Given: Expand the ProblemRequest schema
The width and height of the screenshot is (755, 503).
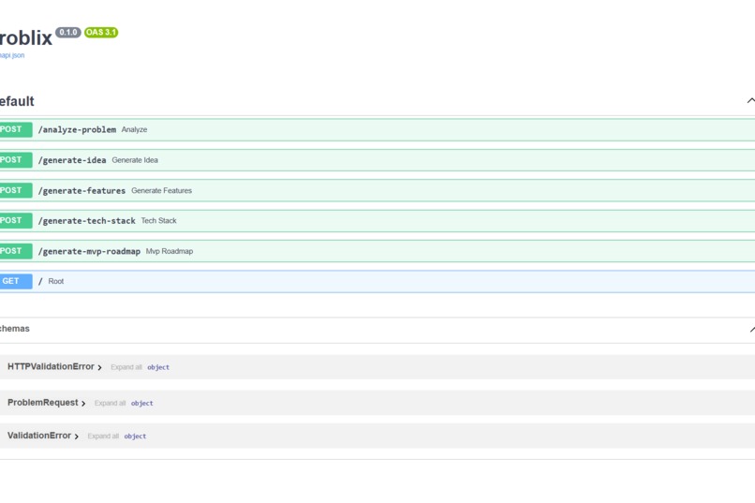Looking at the screenshot, I should 46,403.
